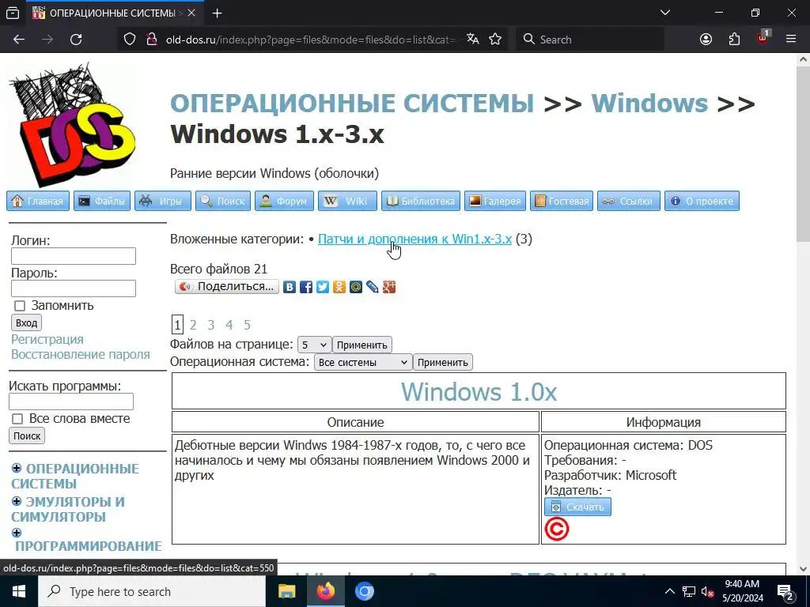Click the Пароль input field
Screen dimensions: 810x607
(x=74, y=288)
